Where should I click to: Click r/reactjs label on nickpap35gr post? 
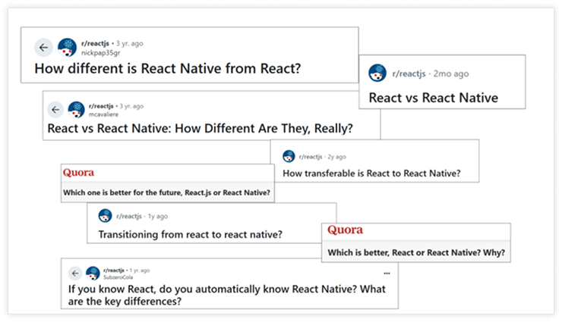tap(95, 44)
